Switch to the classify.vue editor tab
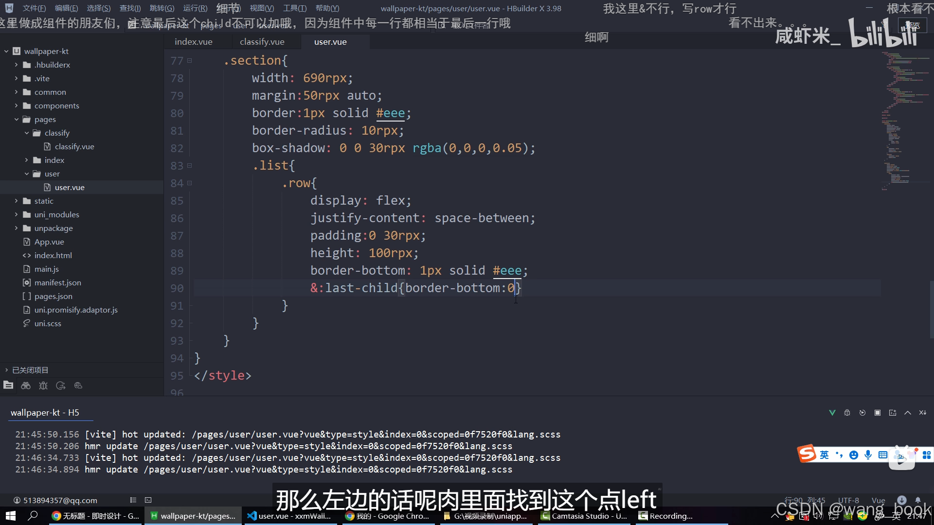Screen dimensions: 934x525 [262, 42]
